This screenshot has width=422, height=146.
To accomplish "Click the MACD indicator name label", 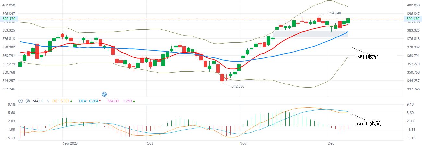I will (38, 101).
